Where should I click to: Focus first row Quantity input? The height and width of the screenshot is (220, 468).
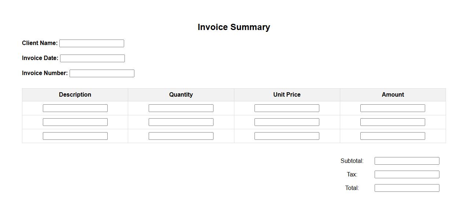click(x=181, y=108)
